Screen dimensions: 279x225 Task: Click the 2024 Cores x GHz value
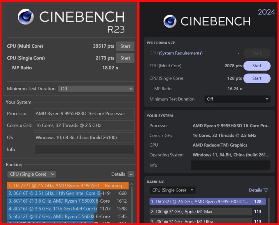coord(224,136)
